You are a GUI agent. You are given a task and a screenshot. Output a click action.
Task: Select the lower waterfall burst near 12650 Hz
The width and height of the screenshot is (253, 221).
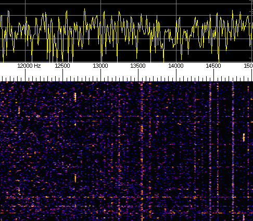point(75,178)
